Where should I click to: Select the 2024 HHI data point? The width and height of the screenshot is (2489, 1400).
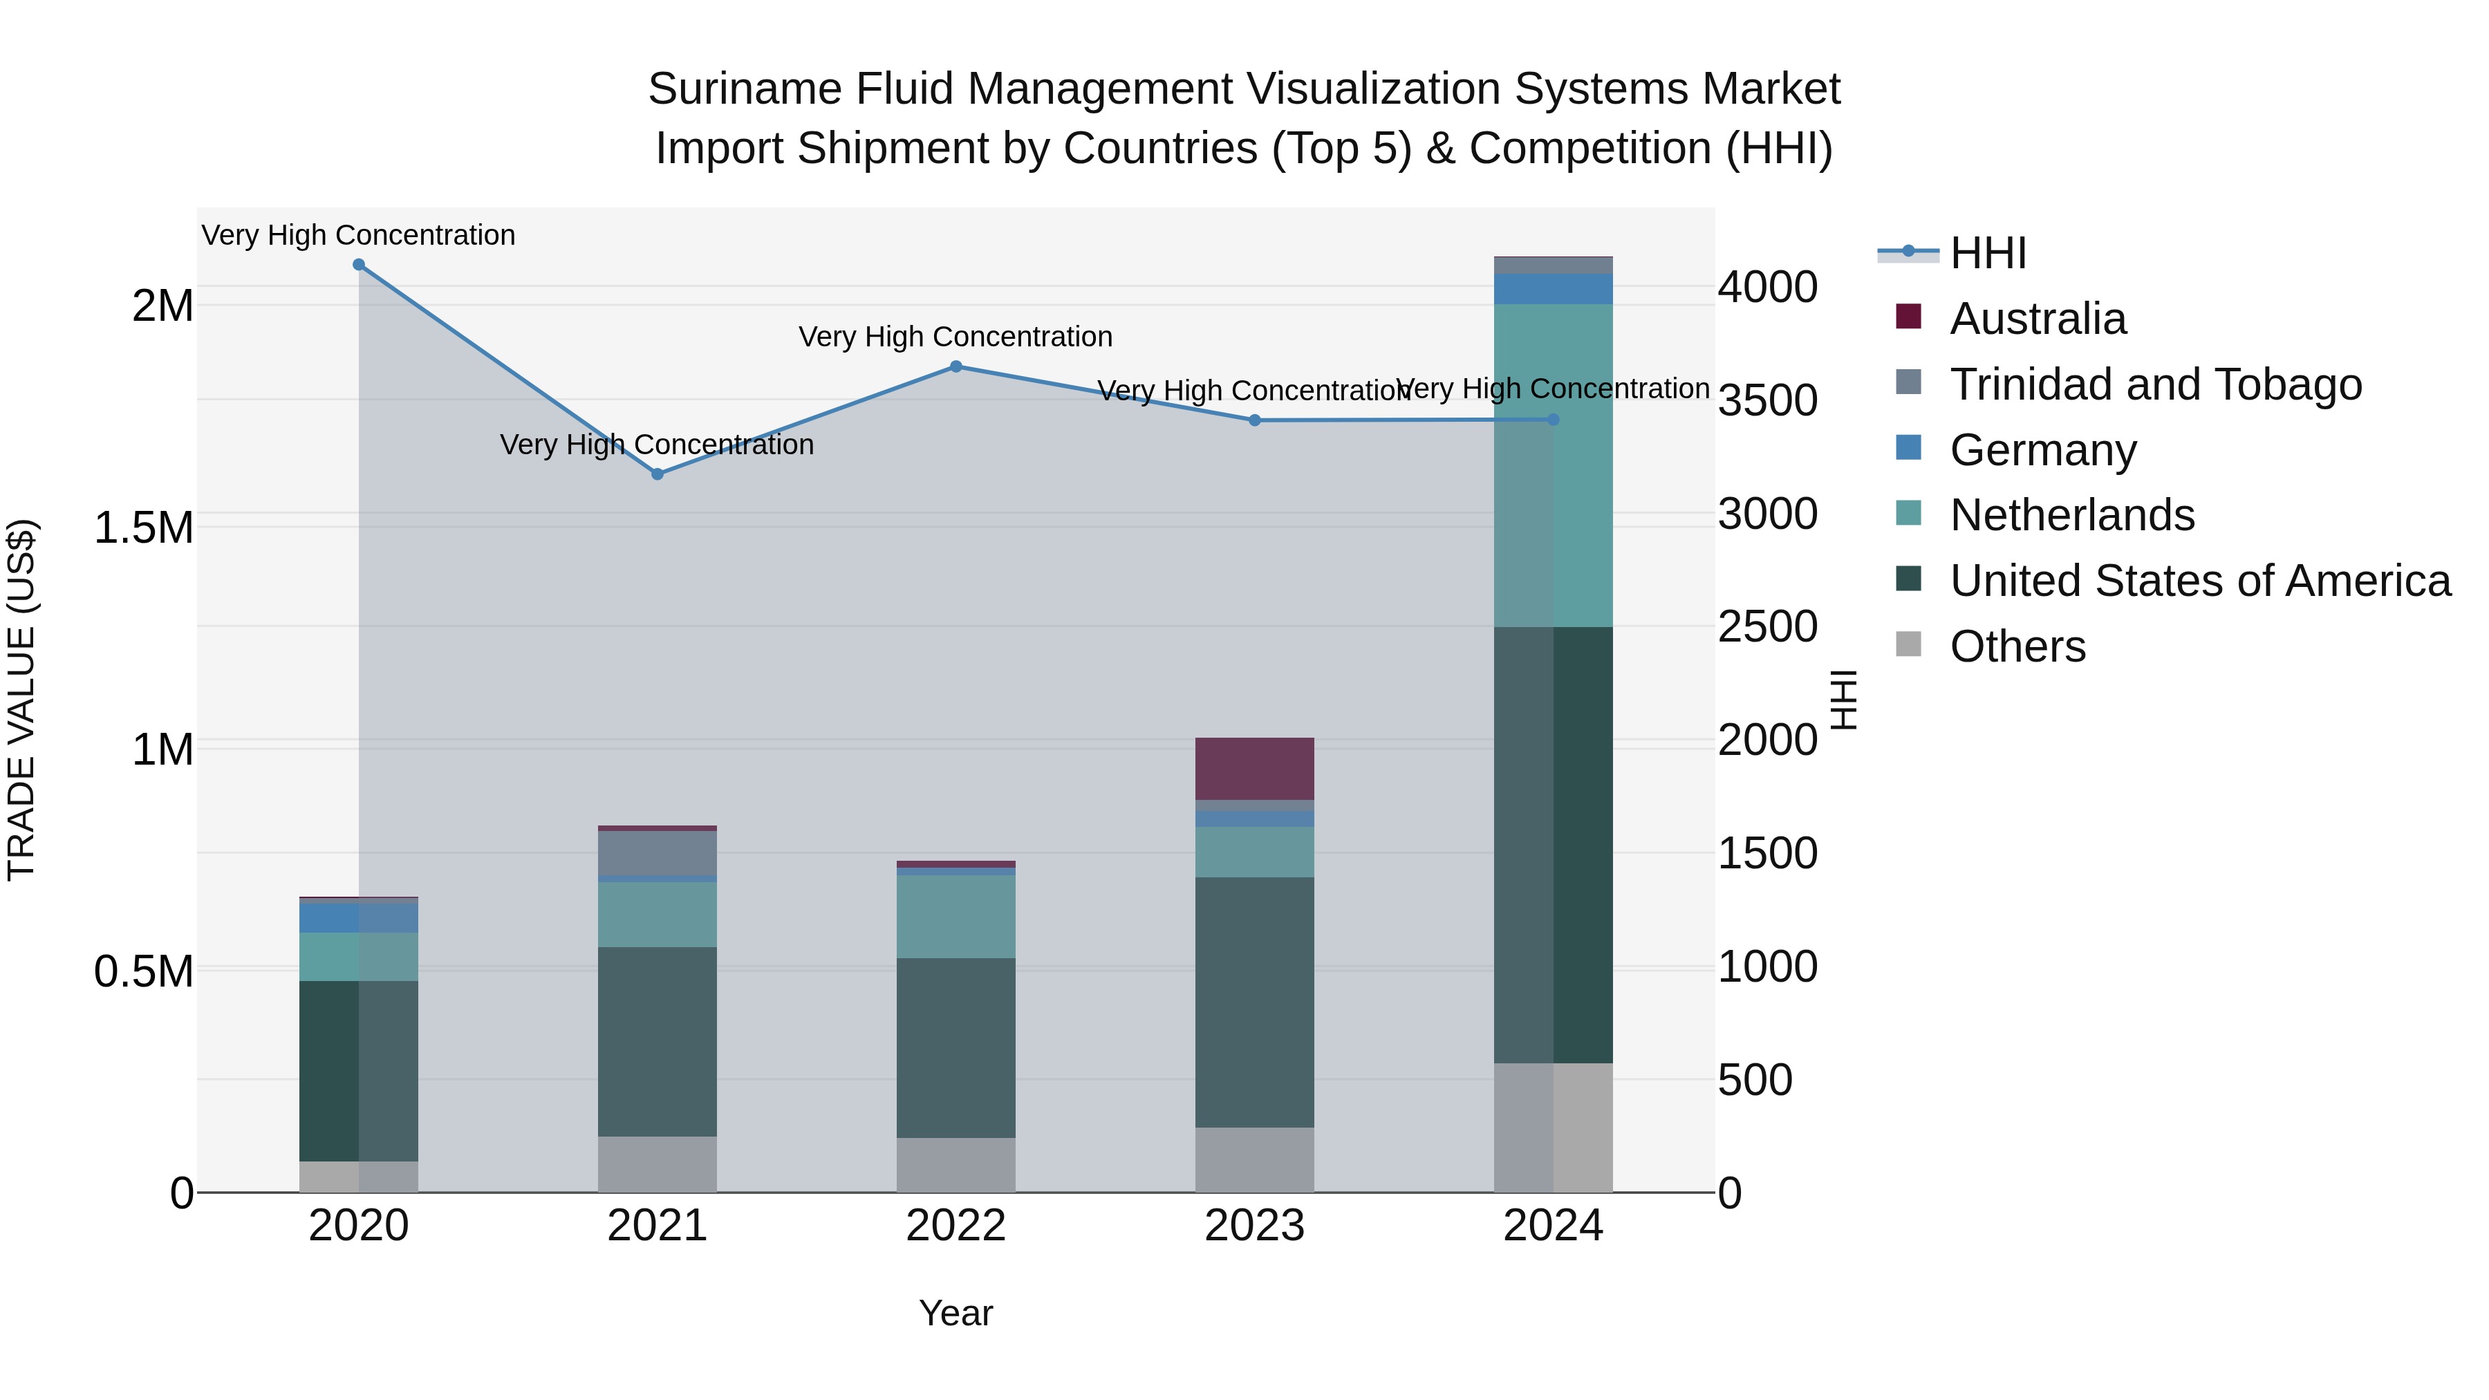pos(1553,420)
